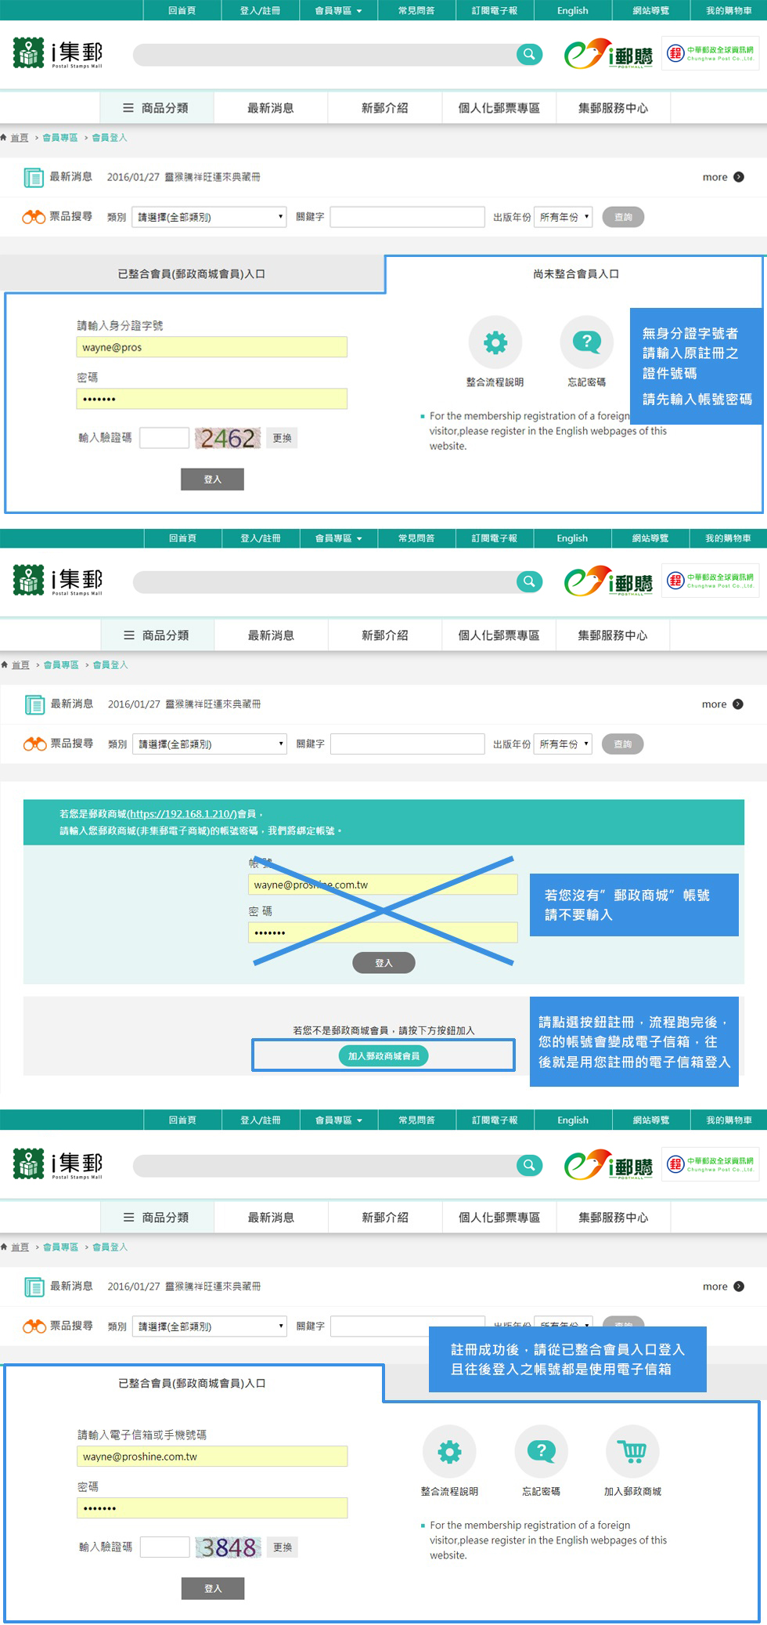Switch to the 尚未整合會員入口 tab

(575, 273)
